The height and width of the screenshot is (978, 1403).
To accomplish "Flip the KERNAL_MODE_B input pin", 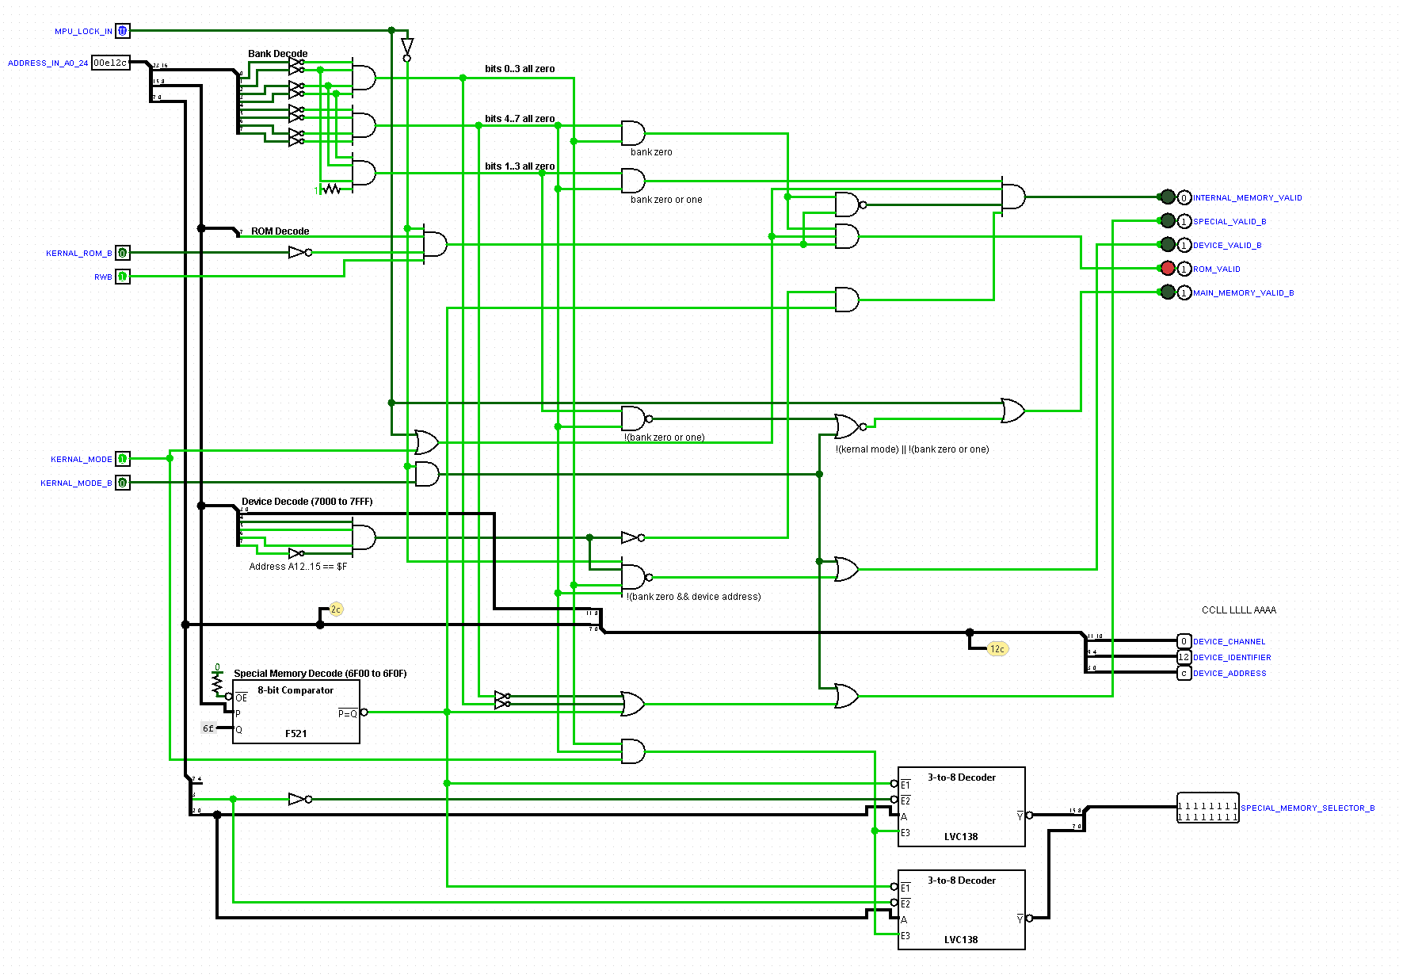I will (122, 483).
